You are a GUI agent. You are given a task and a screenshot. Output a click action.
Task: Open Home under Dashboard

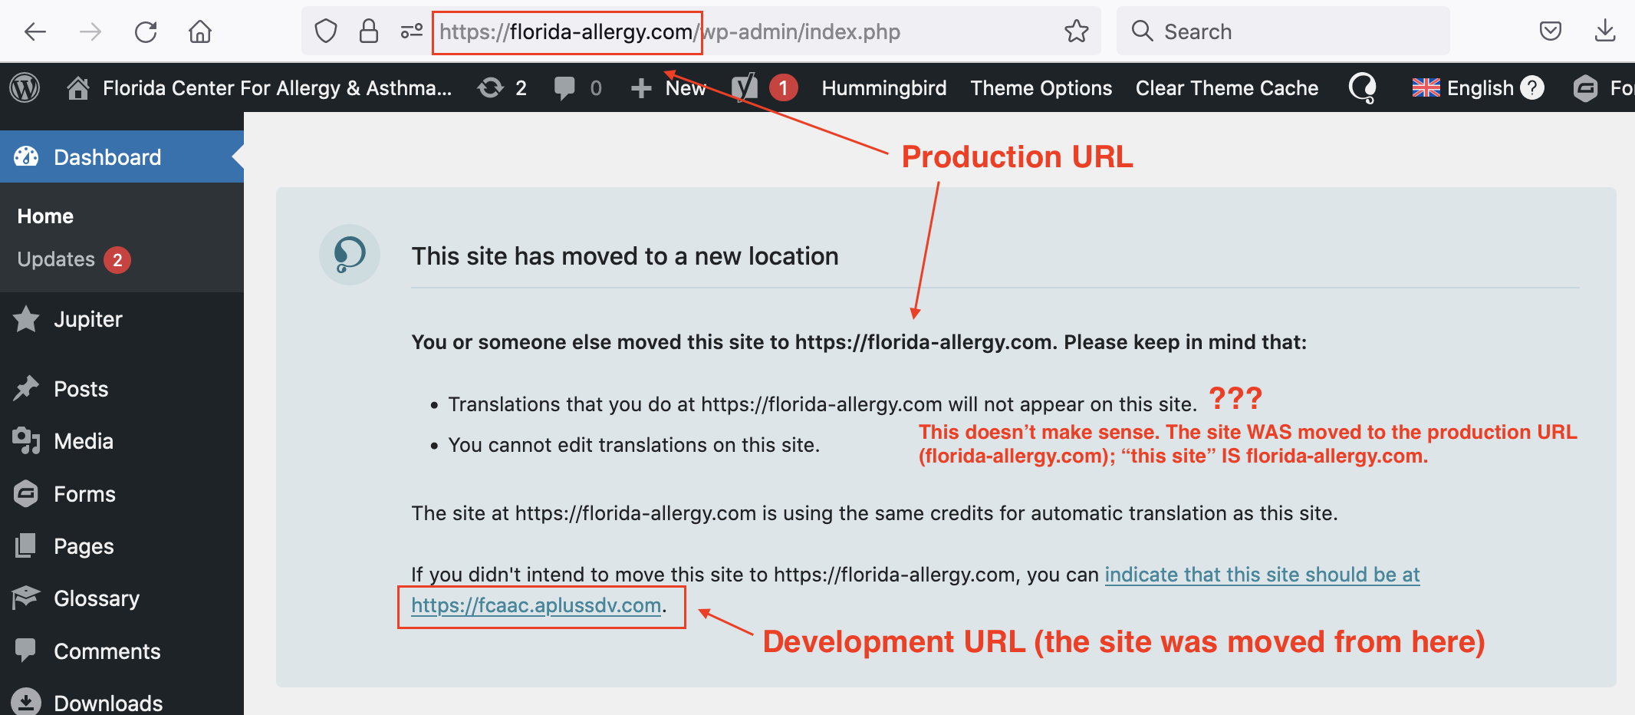45,216
